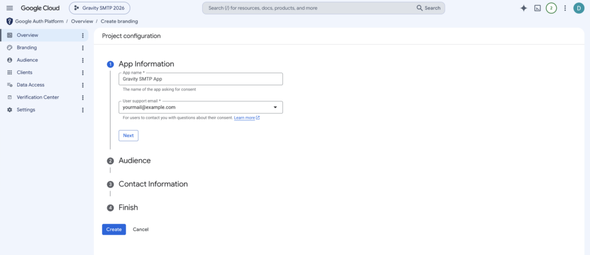Go to Overview breadcrumb link
Viewport: 590px width, 255px height.
click(x=82, y=21)
